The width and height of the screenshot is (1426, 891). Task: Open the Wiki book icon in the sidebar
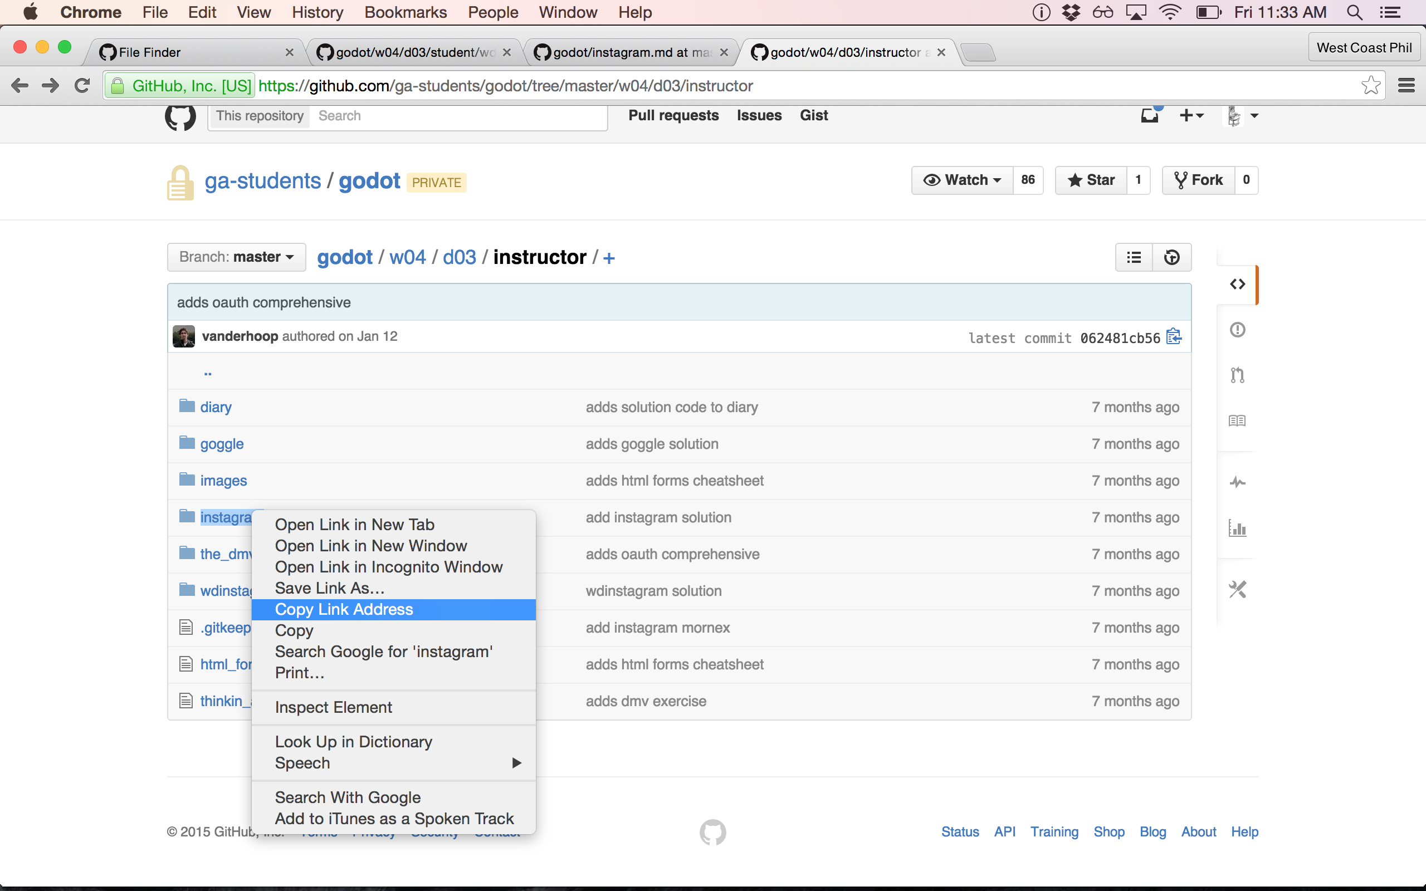click(x=1237, y=421)
